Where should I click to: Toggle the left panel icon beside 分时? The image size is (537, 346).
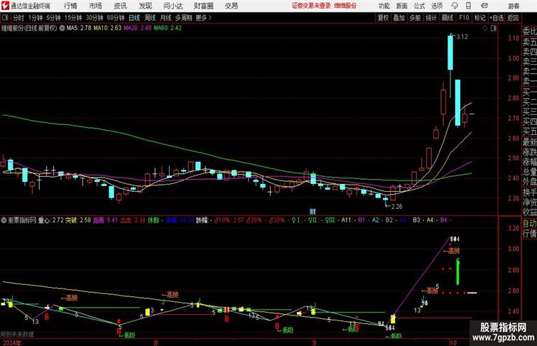click(x=5, y=18)
